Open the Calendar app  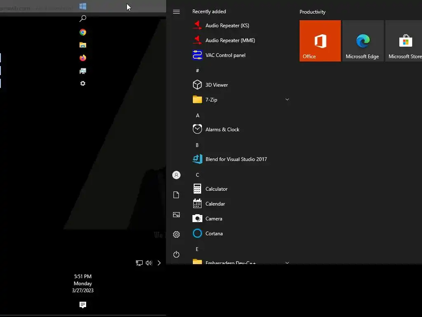241,203
